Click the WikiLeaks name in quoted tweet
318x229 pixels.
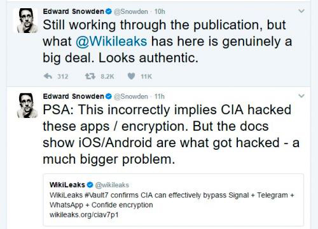[67, 185]
